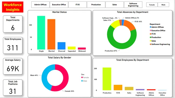The width and height of the screenshot is (175, 98).
Task: Click Software Engineering bar in employees chart
Action: pos(140,90)
